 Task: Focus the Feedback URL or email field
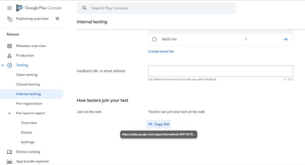(220, 71)
